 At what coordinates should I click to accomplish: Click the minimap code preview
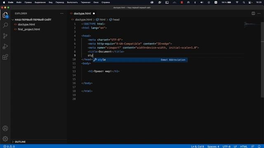point(252,24)
